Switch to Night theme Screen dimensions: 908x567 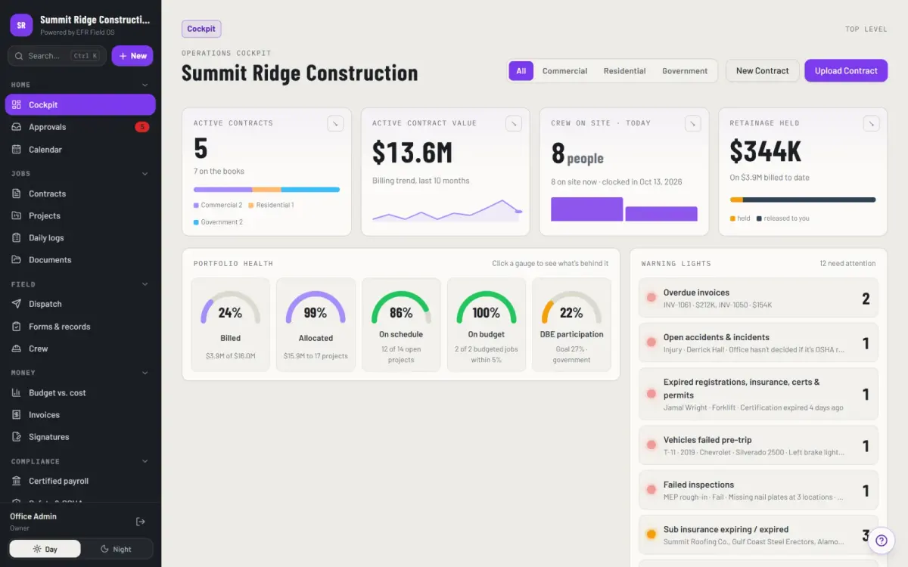tap(116, 549)
